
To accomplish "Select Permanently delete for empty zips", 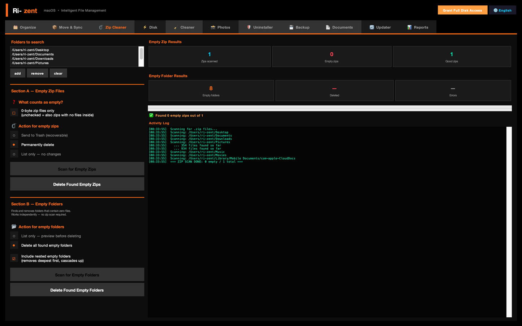I will pyautogui.click(x=14, y=145).
